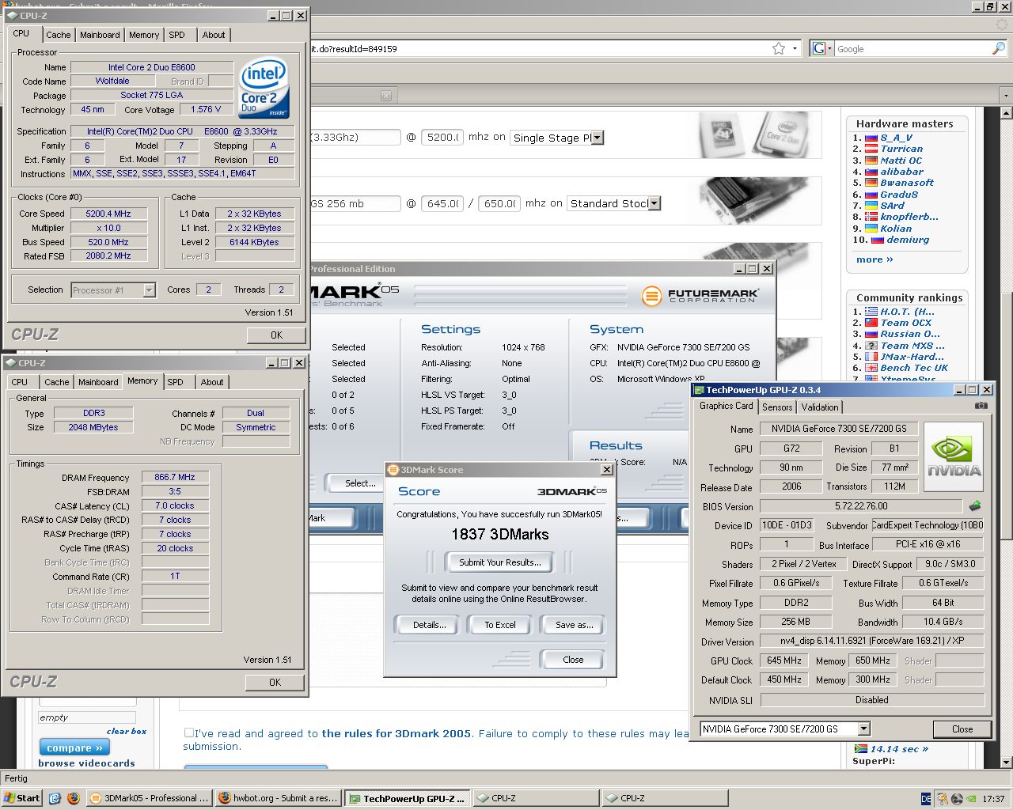This screenshot has width=1013, height=810.
Task: Click the S_A_V hardware master link
Action: coord(896,138)
